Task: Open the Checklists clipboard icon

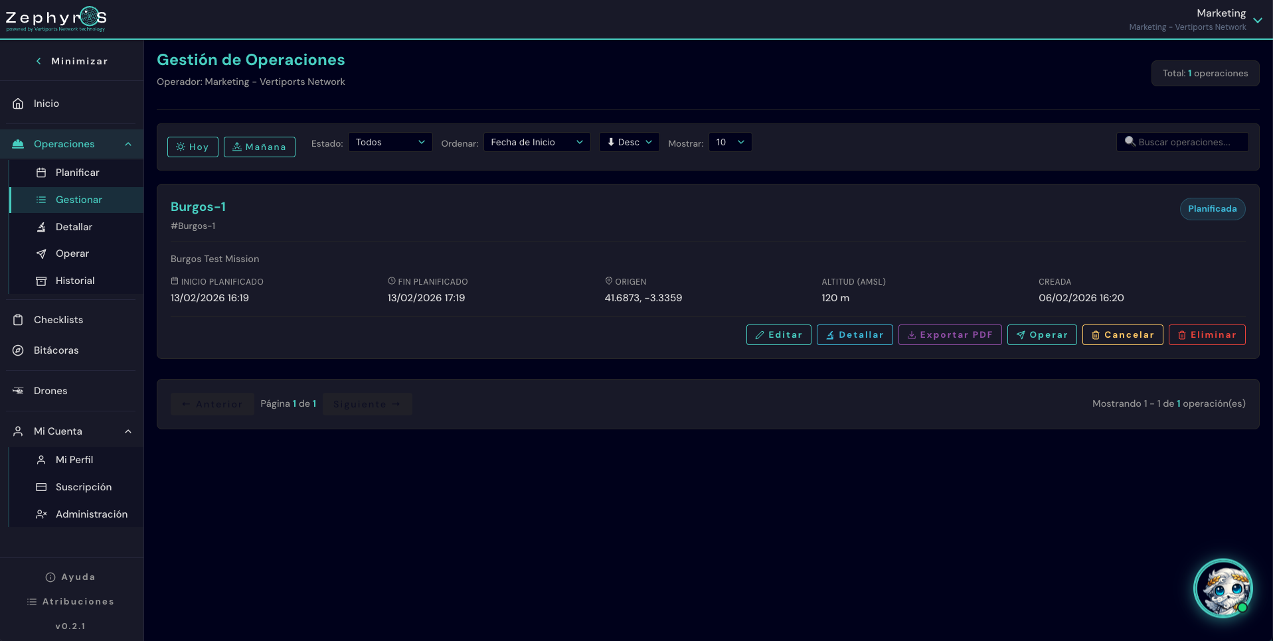Action: (x=19, y=320)
